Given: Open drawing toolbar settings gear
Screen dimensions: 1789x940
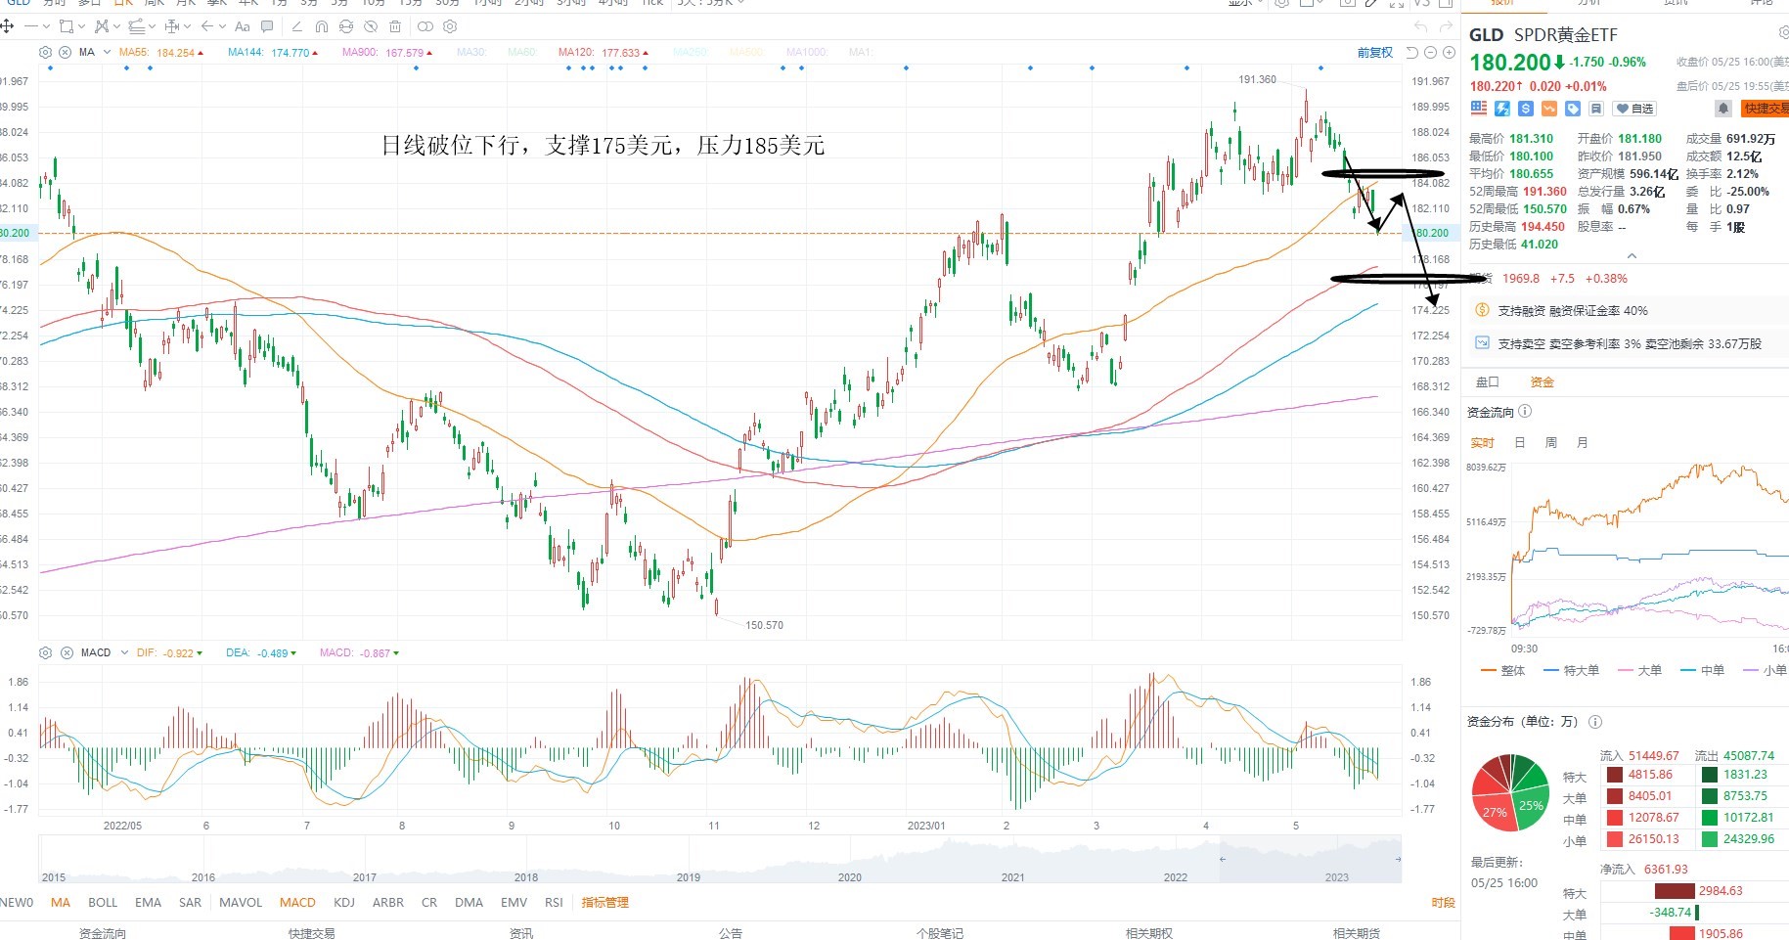Looking at the screenshot, I should (x=450, y=26).
